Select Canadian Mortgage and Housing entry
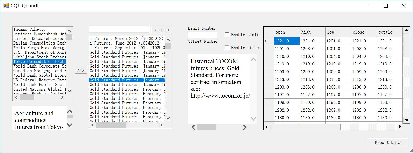This screenshot has width=413, height=153. click(39, 71)
